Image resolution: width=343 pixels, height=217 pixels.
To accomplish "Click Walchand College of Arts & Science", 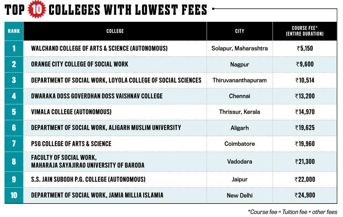I will tap(99, 48).
